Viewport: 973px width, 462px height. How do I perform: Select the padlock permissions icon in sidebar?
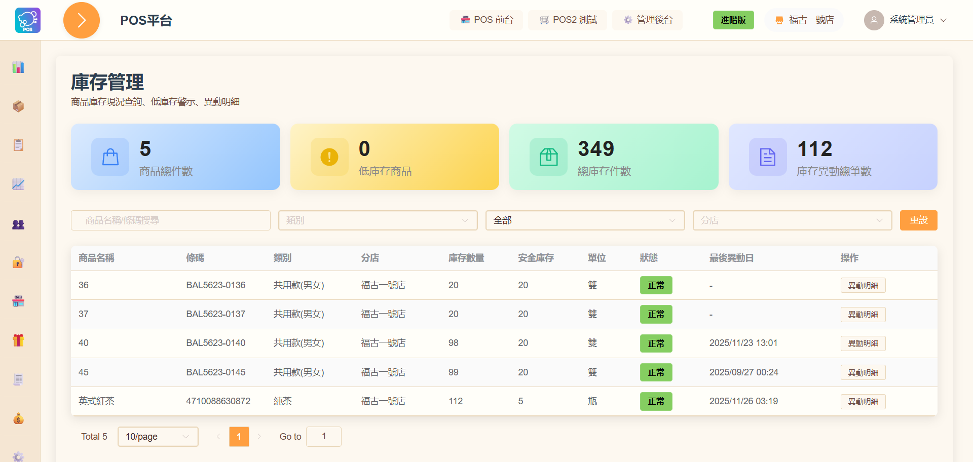(x=18, y=262)
